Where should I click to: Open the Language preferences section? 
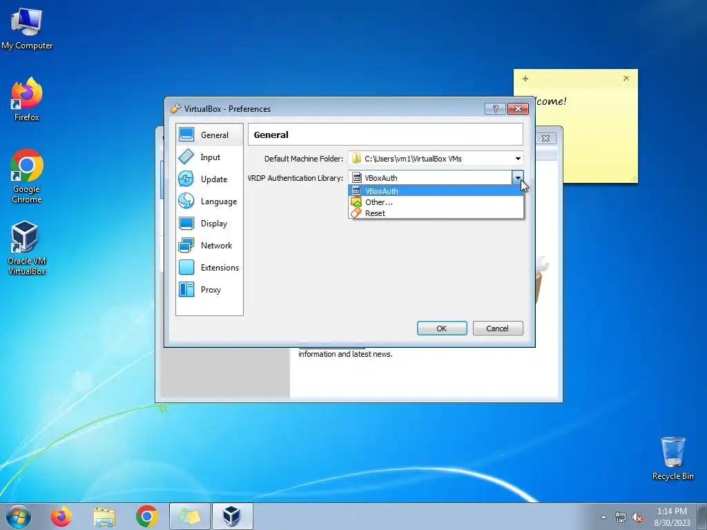point(210,201)
